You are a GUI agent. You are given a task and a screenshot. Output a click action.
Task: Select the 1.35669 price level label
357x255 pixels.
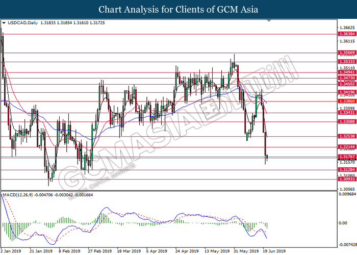coord(347,53)
